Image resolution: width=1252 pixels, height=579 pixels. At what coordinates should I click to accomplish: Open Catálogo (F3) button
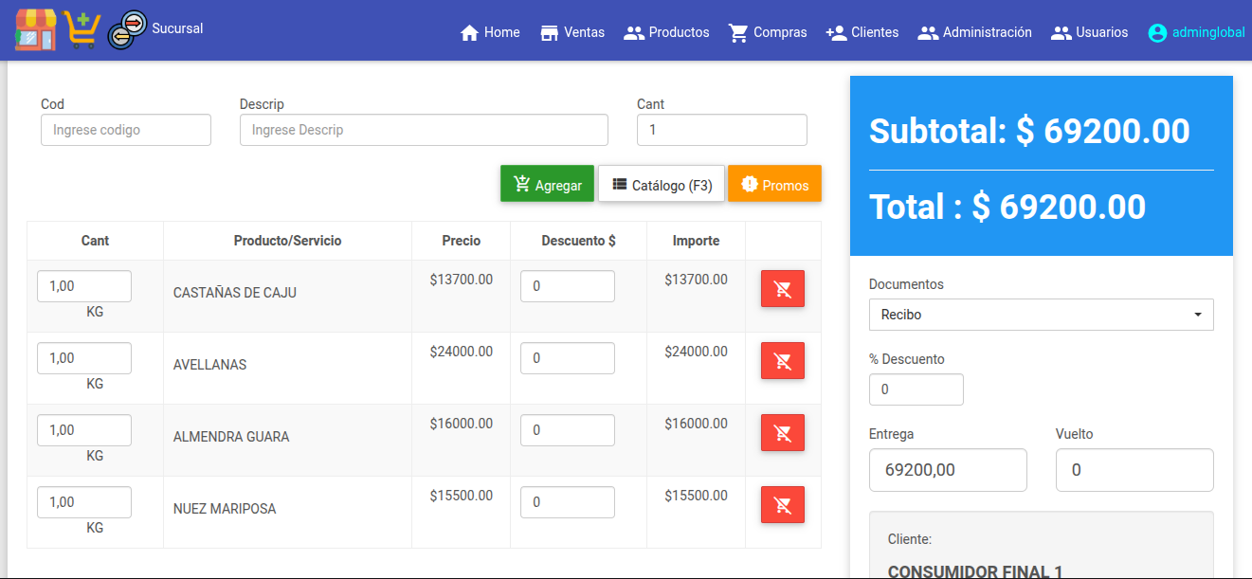click(x=662, y=185)
